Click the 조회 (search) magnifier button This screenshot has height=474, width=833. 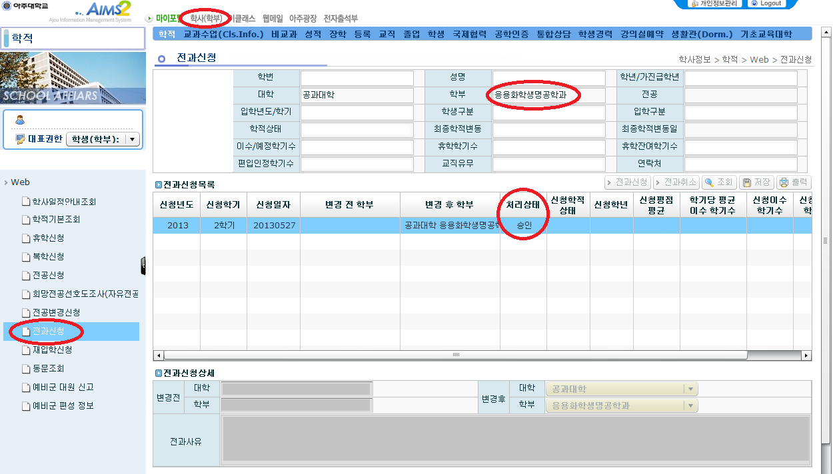tap(718, 182)
